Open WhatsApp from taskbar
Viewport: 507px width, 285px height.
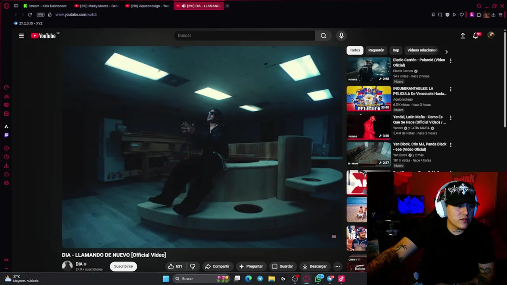318,279
